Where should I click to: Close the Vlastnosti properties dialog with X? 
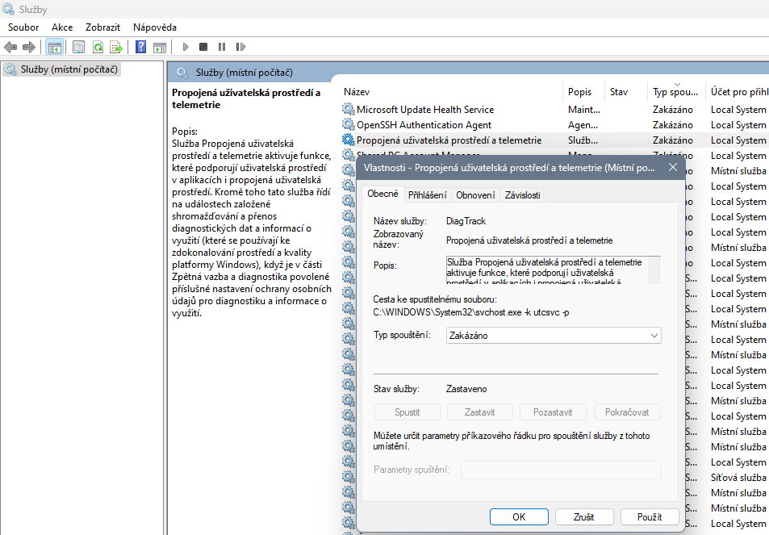[x=673, y=167]
